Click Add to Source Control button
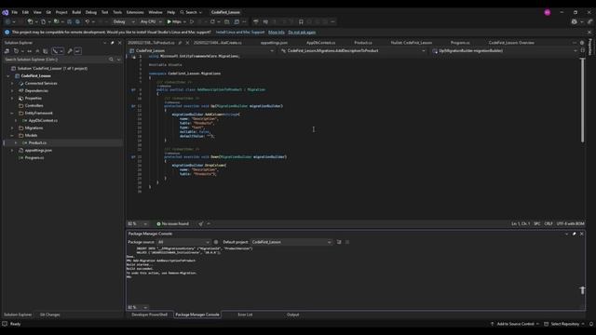The image size is (596, 335). click(x=515, y=324)
